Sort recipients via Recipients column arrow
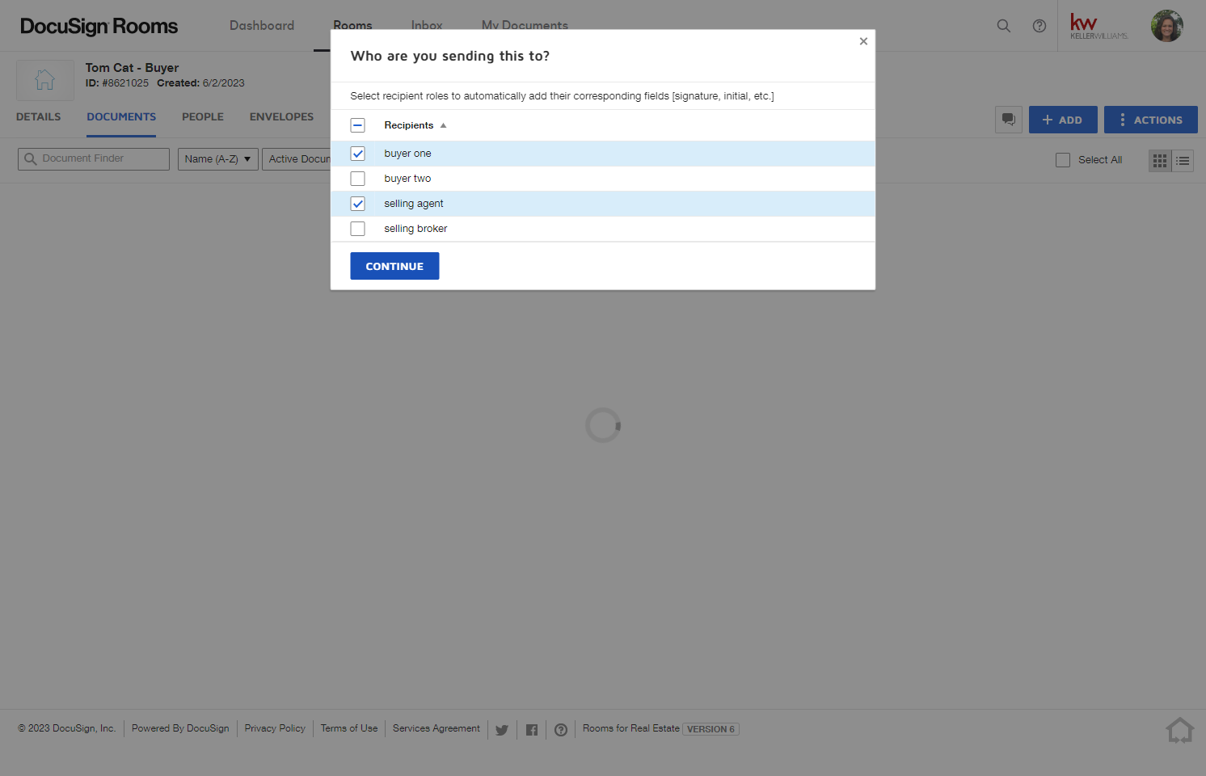 click(443, 125)
